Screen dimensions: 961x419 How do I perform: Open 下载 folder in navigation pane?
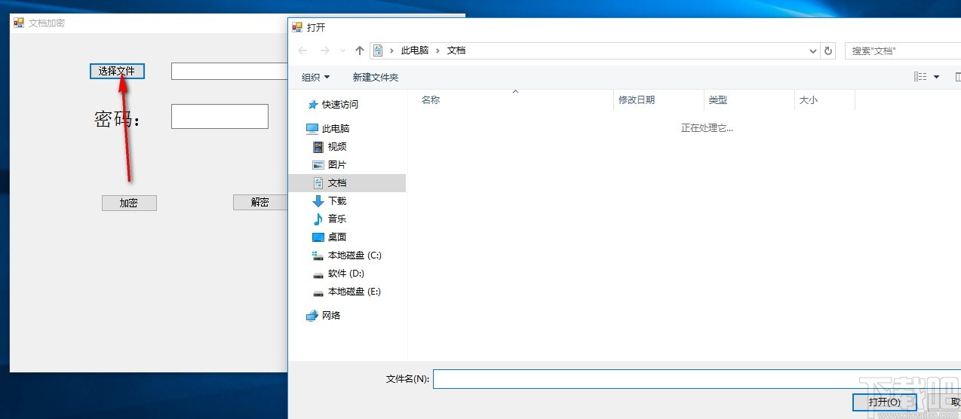(337, 200)
